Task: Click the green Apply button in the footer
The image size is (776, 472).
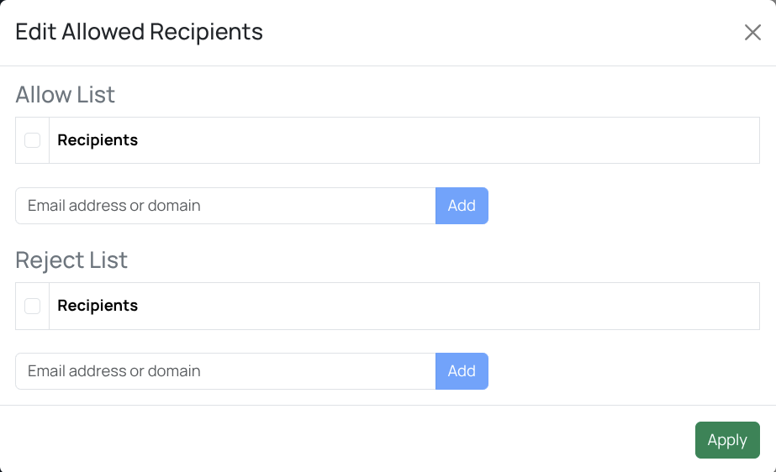Action: (727, 440)
